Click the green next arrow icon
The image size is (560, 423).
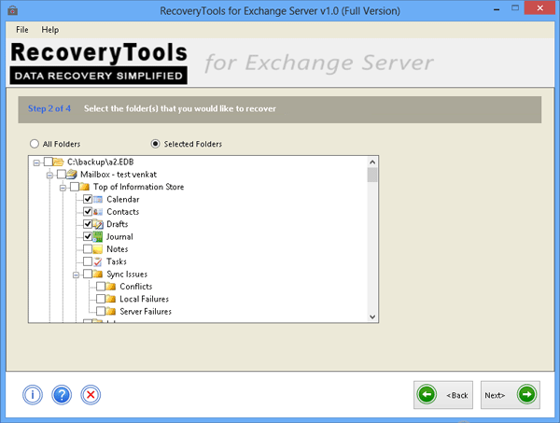pos(526,394)
